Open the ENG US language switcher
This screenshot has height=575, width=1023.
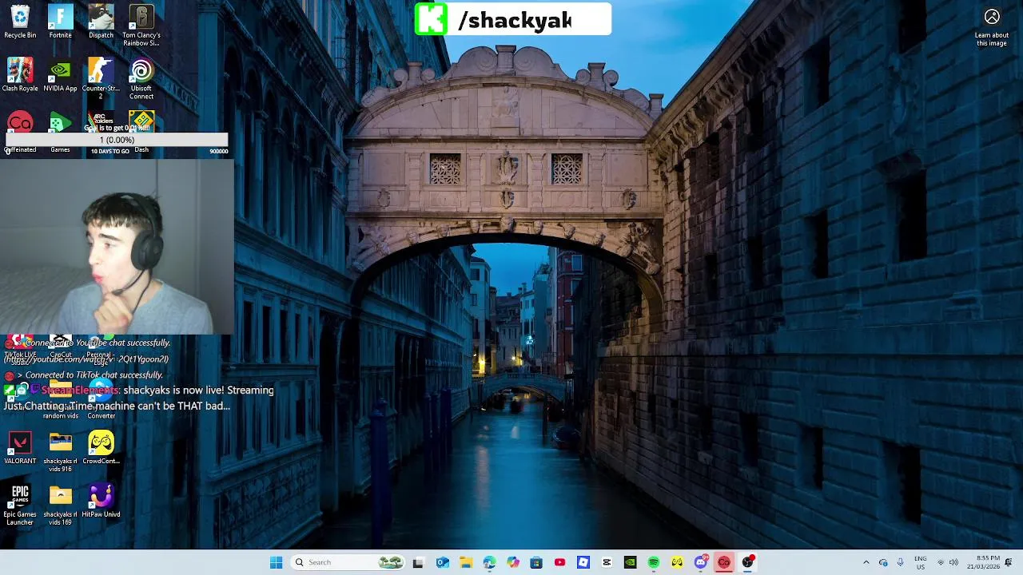coord(921,562)
